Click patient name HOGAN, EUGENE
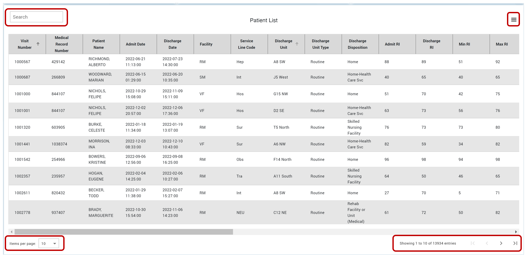 tap(96, 176)
